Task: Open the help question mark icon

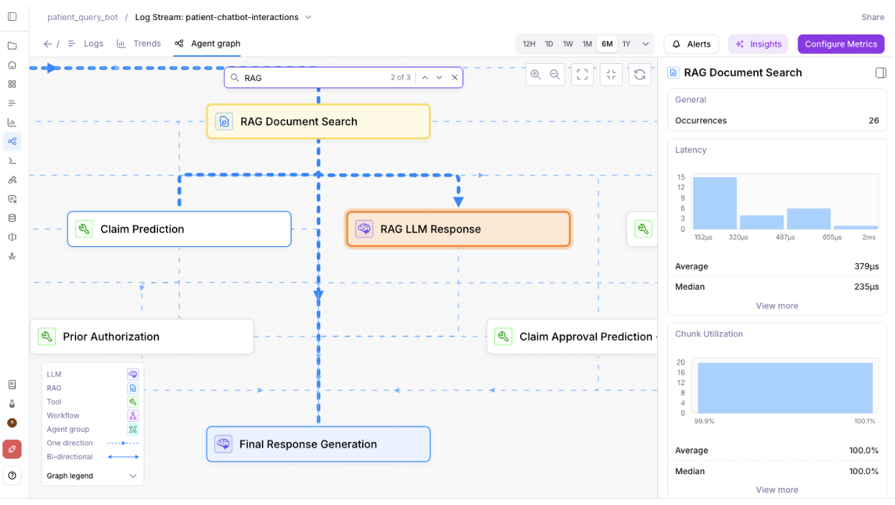Action: tap(12, 475)
